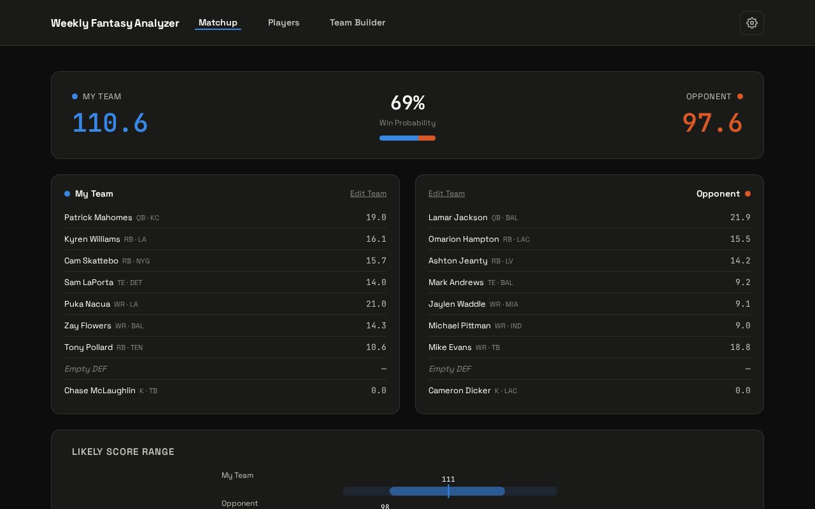Click Edit Team link in My Team panel
The width and height of the screenshot is (815, 509).
[368, 193]
